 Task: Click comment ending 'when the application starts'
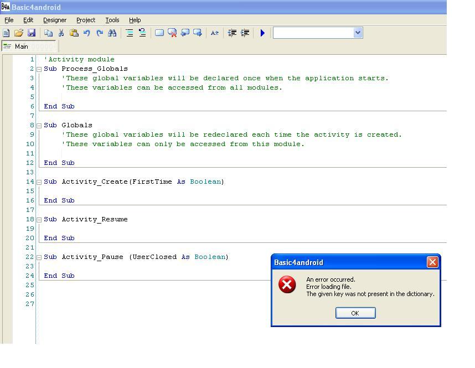(225, 78)
